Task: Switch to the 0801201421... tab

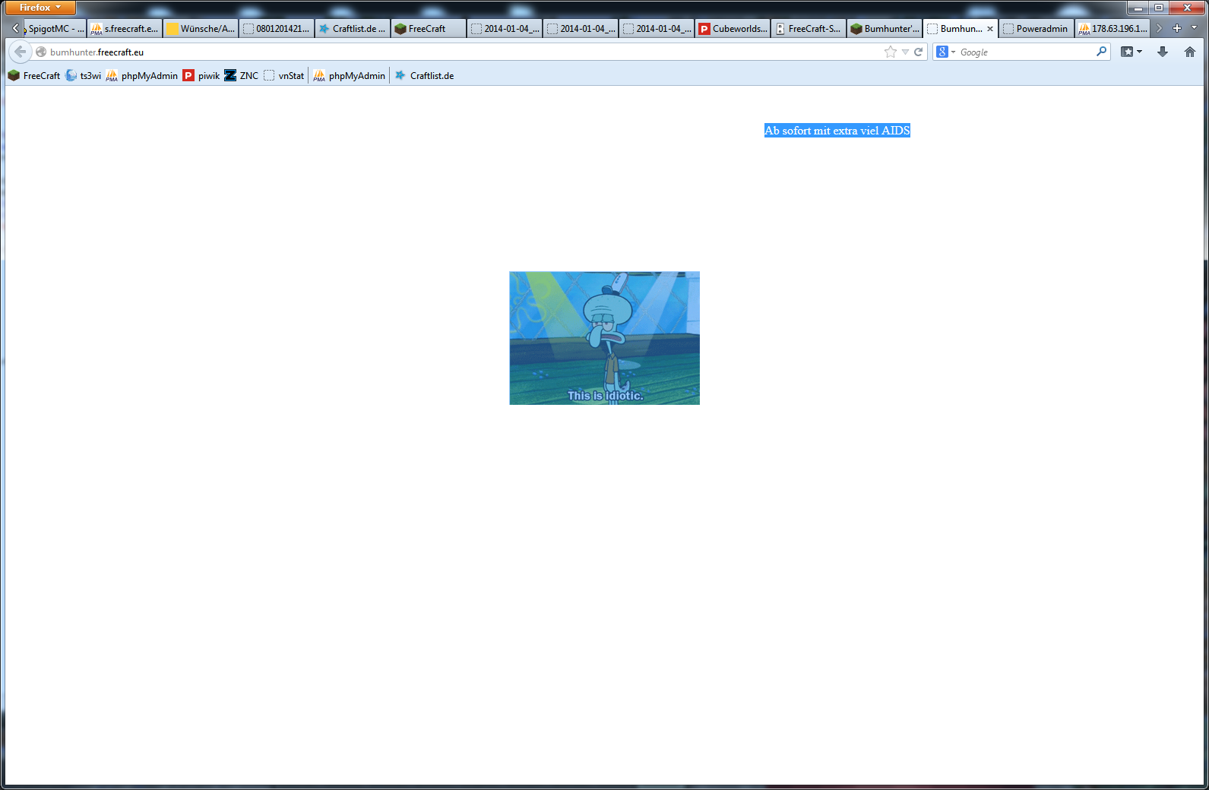Action: (277, 29)
